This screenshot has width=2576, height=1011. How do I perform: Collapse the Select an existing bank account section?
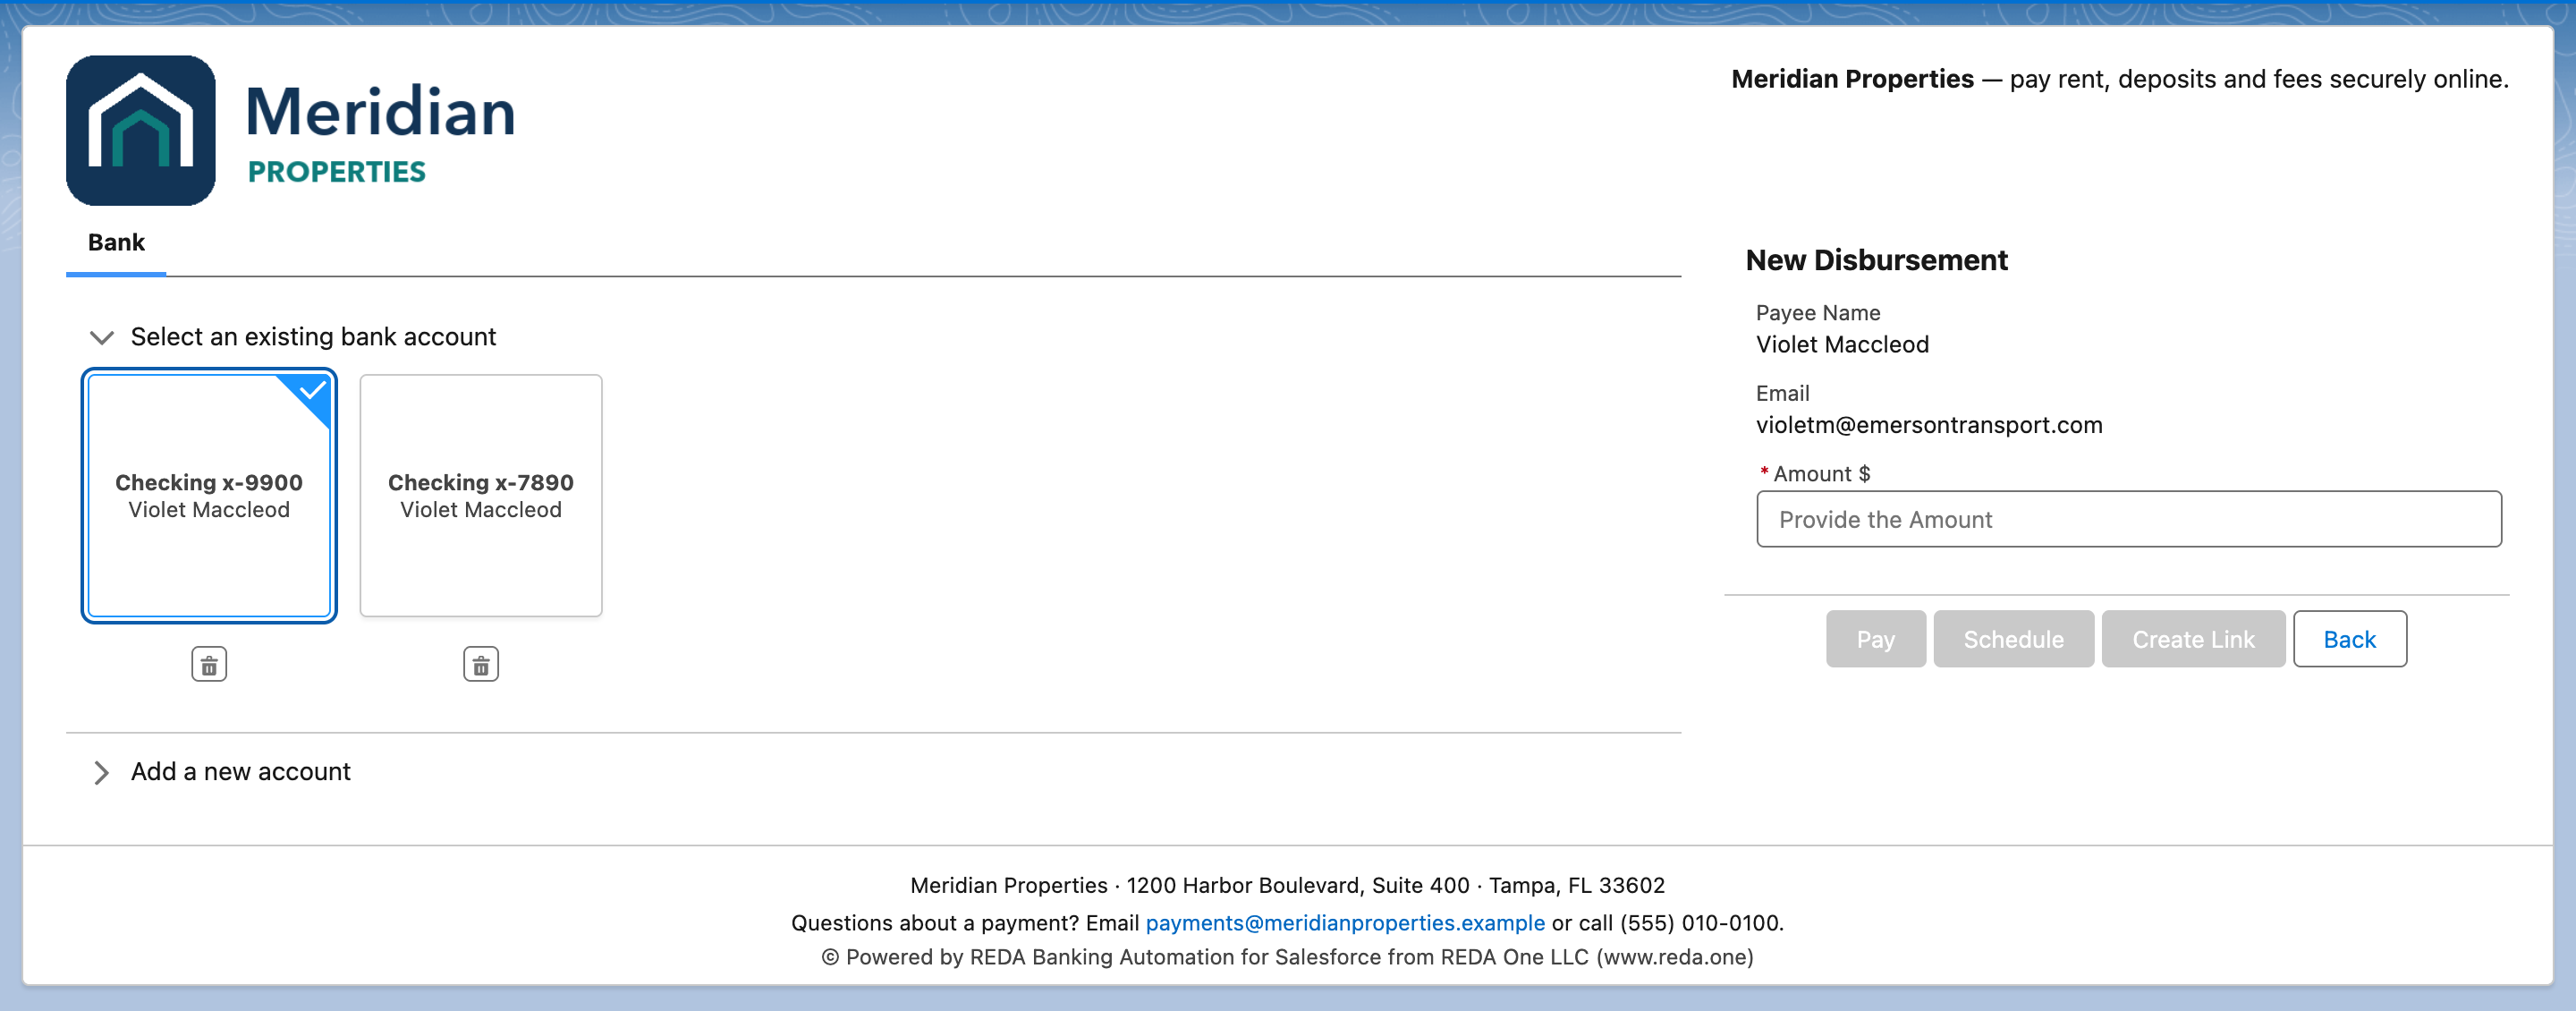[x=101, y=338]
